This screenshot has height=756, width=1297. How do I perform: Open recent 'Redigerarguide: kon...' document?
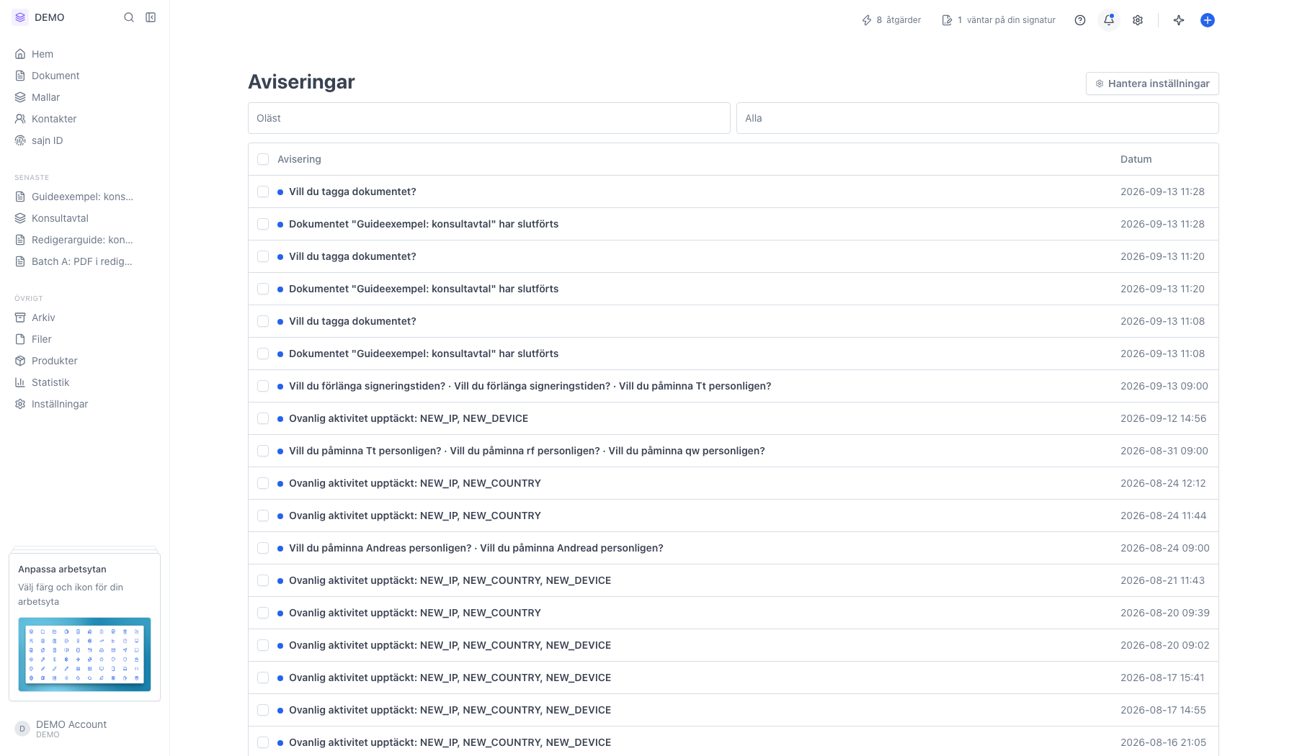click(x=84, y=240)
